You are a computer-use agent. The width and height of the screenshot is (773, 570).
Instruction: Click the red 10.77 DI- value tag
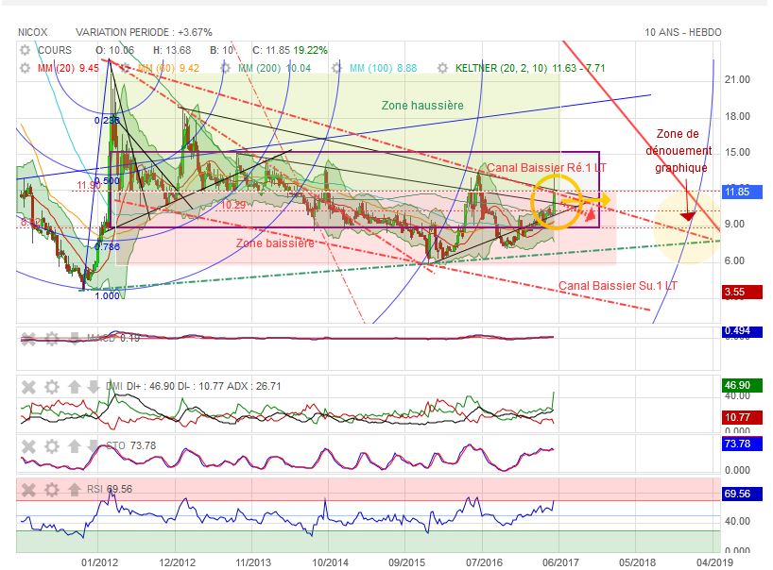[x=742, y=417]
